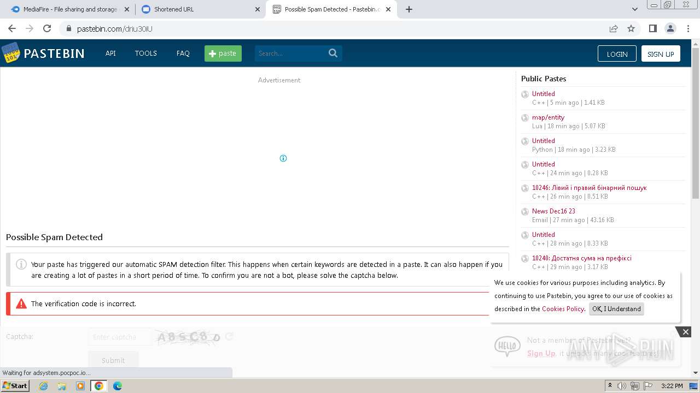Image resolution: width=700 pixels, height=393 pixels.
Task: Click the captcha image
Action: tap(189, 337)
